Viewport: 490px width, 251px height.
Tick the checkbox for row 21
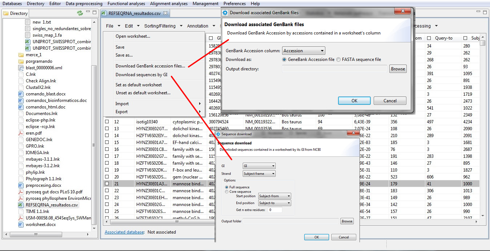click(107, 184)
